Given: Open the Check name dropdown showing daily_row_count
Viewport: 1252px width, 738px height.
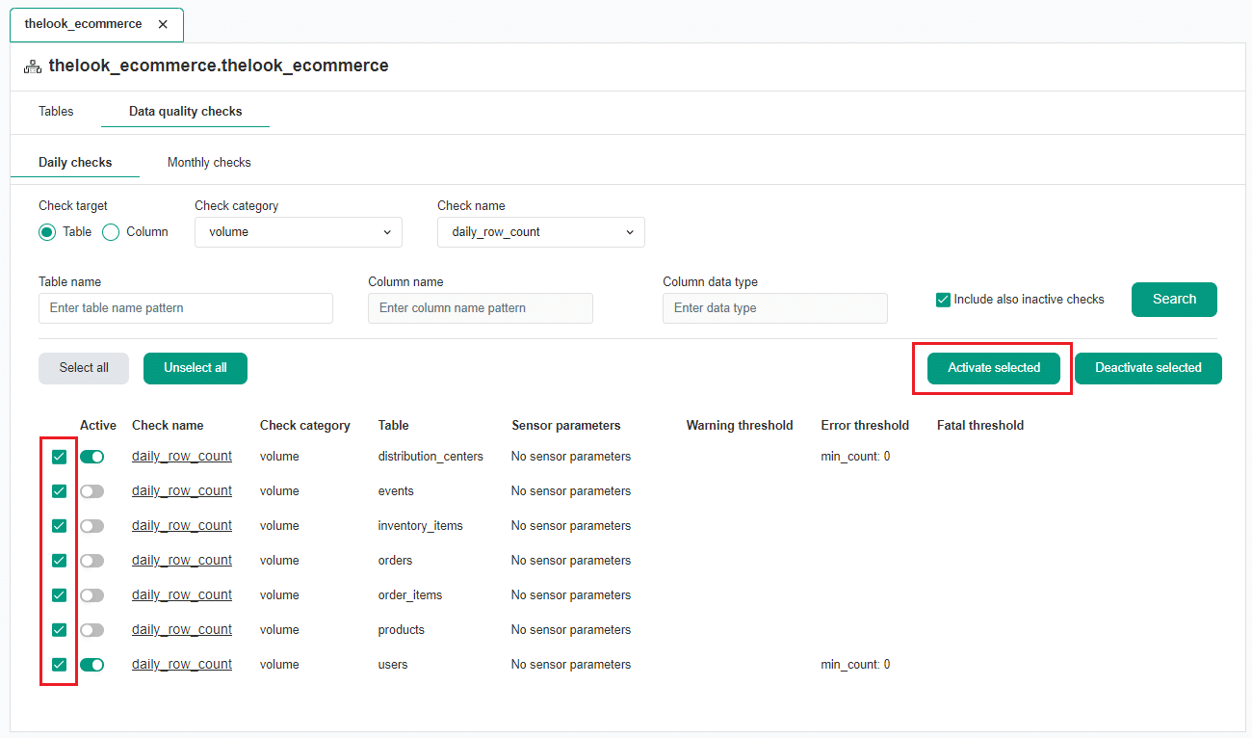Looking at the screenshot, I should (541, 232).
